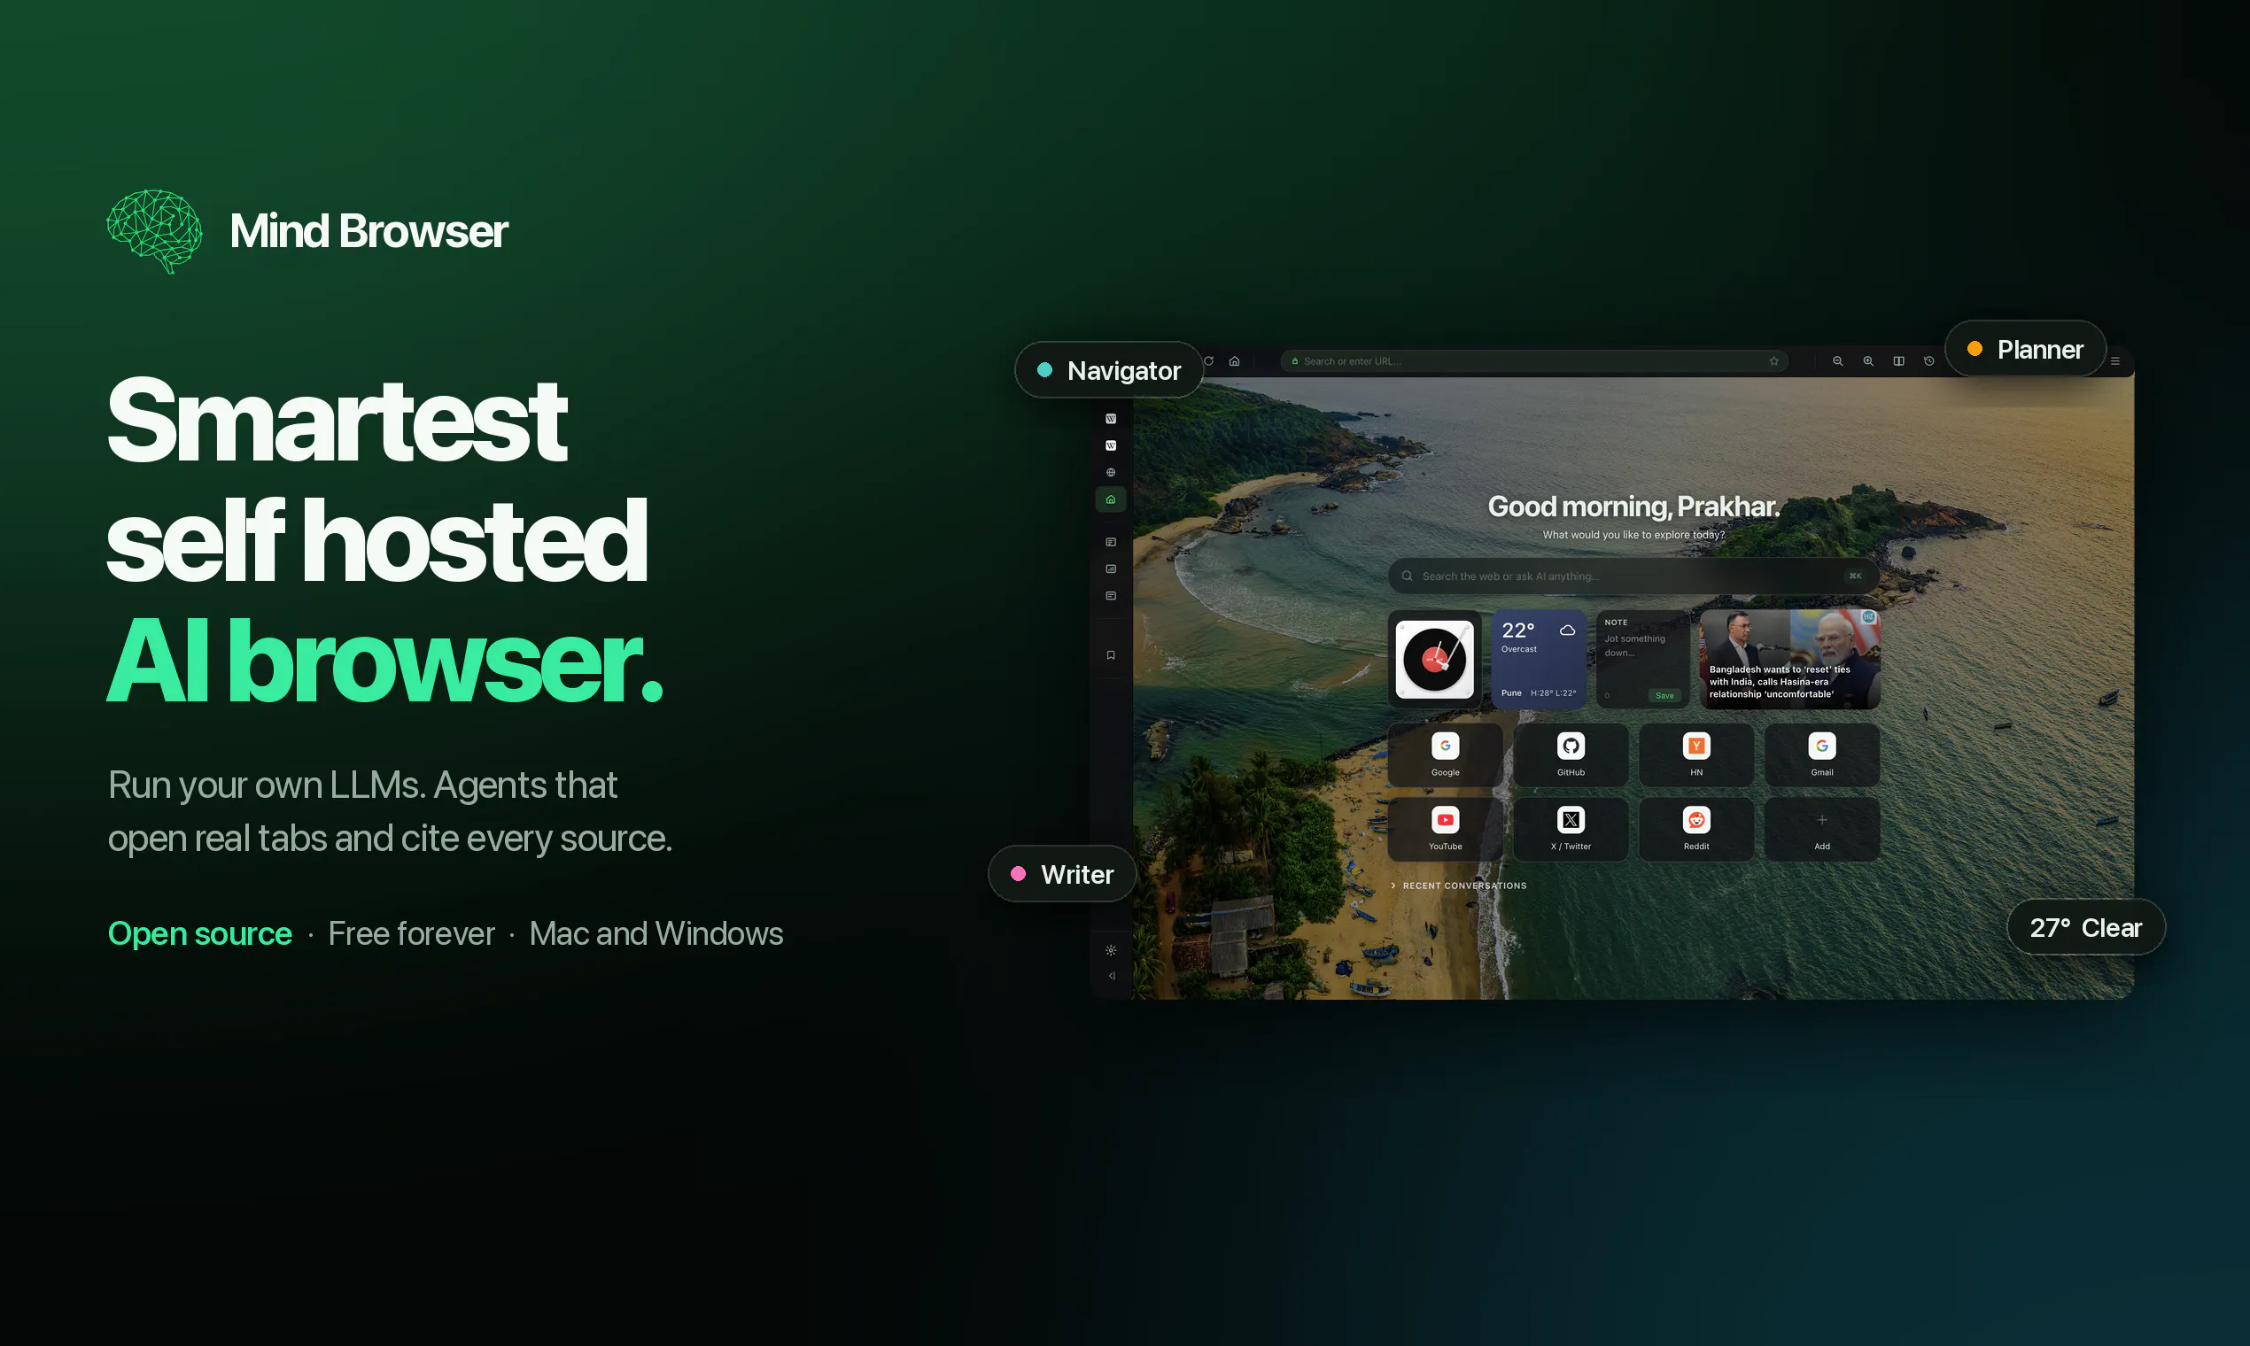Click the reload page icon
Image resolution: width=2250 pixels, height=1346 pixels.
[1208, 361]
